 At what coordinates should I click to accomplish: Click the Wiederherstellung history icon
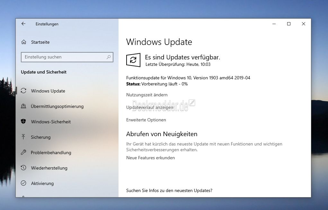(23, 168)
